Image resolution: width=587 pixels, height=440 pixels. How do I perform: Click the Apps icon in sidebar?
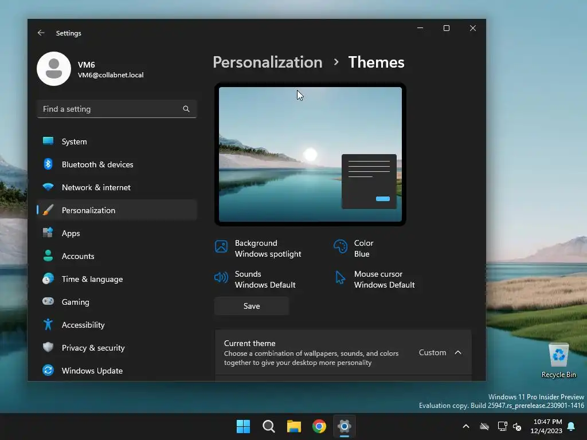point(48,233)
